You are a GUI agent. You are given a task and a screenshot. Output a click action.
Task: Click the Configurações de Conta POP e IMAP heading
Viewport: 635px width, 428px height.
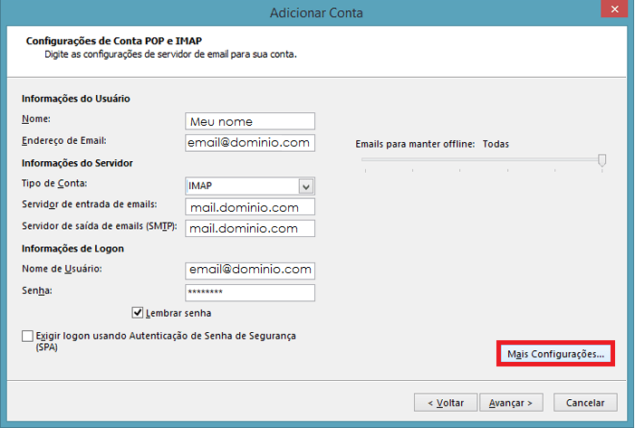(x=113, y=42)
